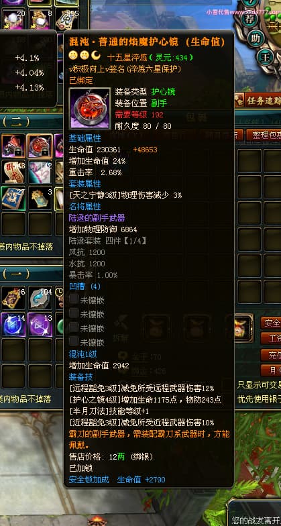Image resolution: width=281 pixels, height=526 pixels.
Task: Select the gold card item stacked 16
Action: [x=13, y=298]
